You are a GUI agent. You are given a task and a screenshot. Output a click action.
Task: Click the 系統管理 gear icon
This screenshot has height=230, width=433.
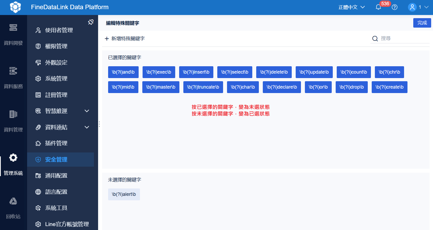point(38,79)
